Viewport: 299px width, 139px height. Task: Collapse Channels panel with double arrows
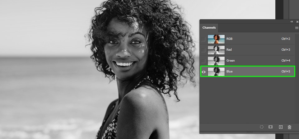click(292, 21)
